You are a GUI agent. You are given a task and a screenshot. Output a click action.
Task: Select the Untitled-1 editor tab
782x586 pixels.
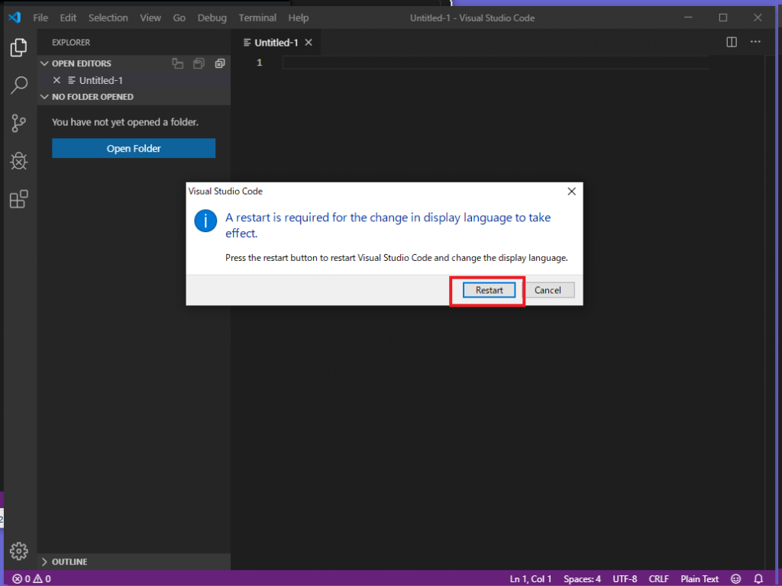tap(276, 43)
